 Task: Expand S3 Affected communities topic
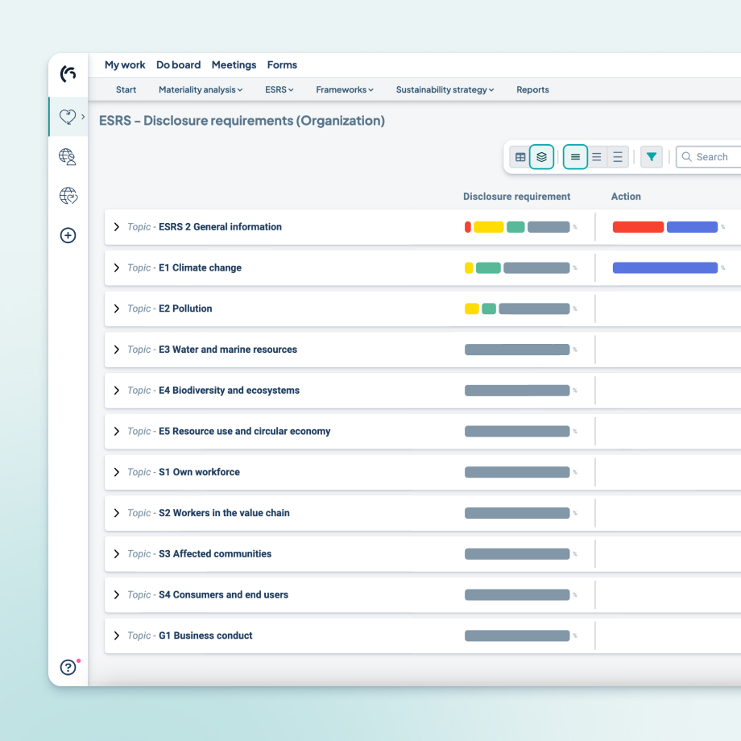[x=116, y=554]
